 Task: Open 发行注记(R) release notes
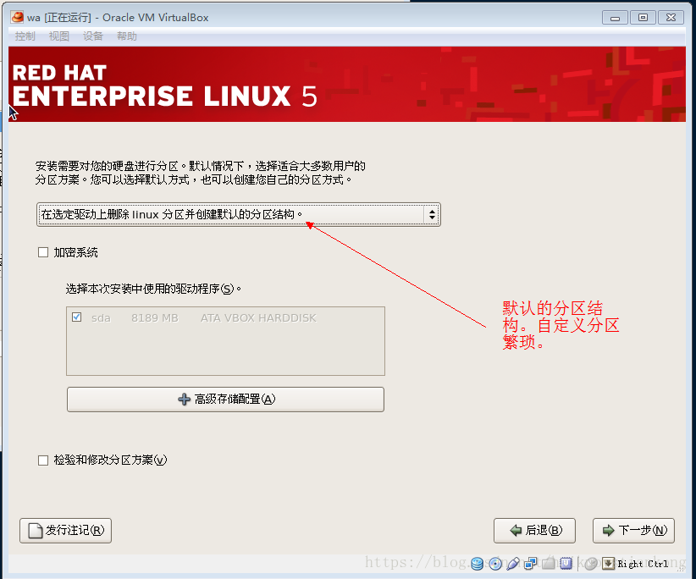coord(66,531)
